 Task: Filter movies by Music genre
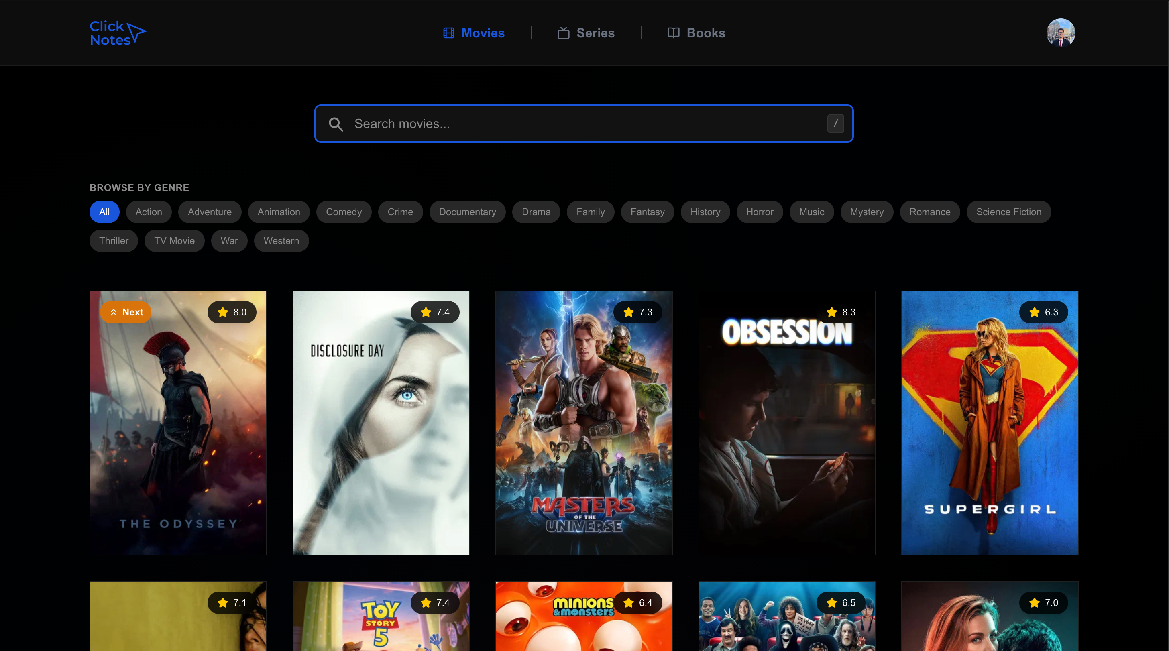pos(812,212)
